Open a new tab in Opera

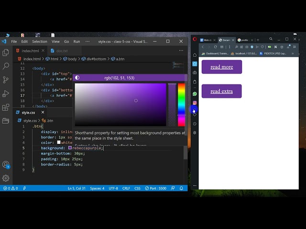[x=258, y=40]
